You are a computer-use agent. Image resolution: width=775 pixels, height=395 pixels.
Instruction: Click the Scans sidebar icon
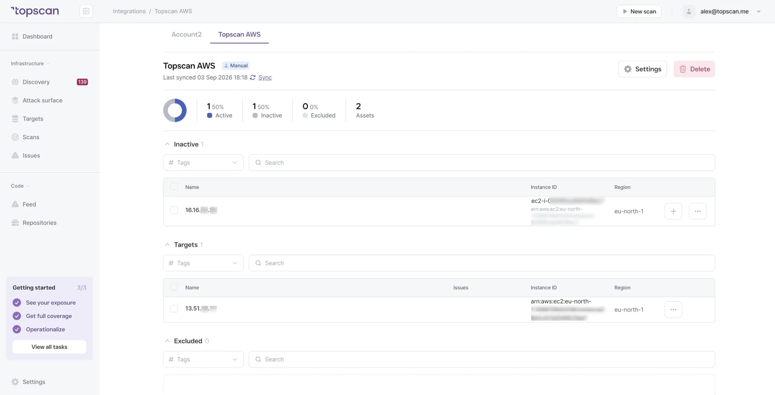point(15,137)
